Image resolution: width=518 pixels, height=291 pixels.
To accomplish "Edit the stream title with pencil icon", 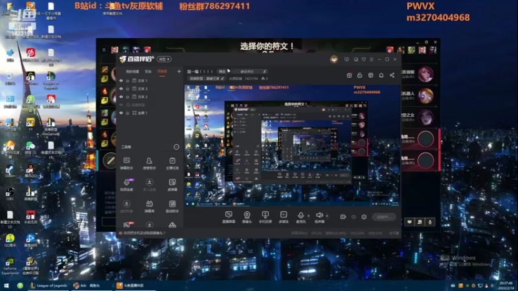I will (265, 71).
